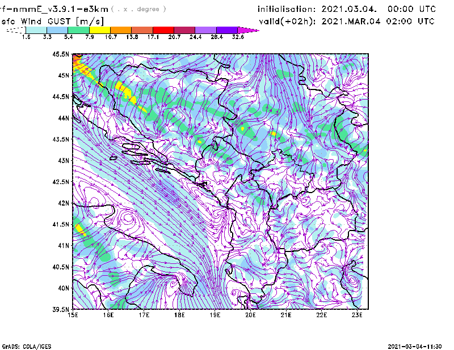Click the '16E' longitude label
Image resolution: width=454 pixels, height=350 pixels.
(108, 315)
